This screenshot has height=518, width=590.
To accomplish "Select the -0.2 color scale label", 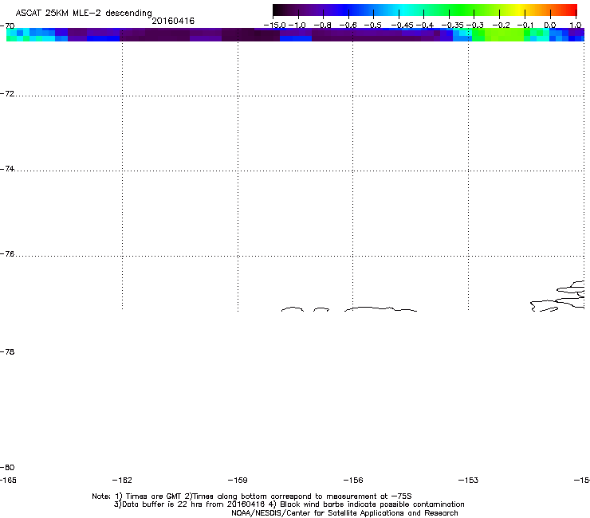I will click(x=501, y=26).
